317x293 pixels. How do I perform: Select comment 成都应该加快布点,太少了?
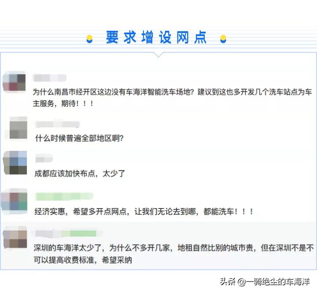pos(80,173)
